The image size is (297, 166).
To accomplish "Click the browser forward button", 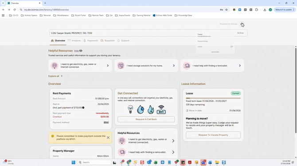I will 9,10.
